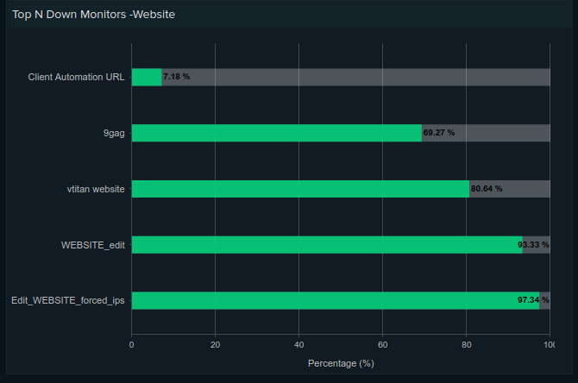Select the green bar for vtitan website
The width and height of the screenshot is (578, 383).
tap(299, 189)
